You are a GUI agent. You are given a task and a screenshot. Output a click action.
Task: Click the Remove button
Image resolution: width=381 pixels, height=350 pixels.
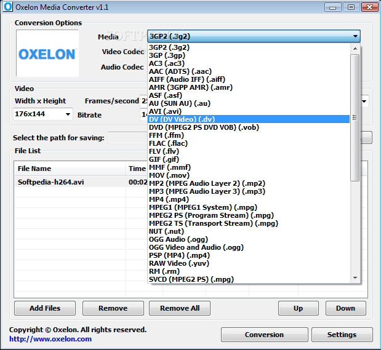click(113, 308)
